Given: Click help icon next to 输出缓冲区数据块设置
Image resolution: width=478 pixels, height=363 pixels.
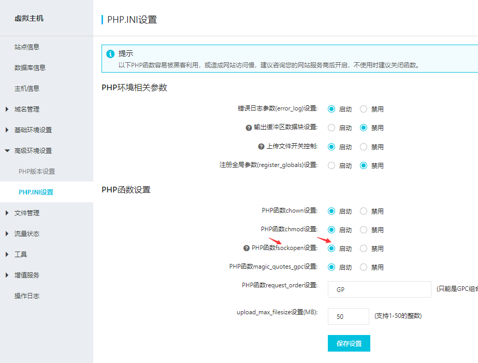Looking at the screenshot, I should (x=249, y=128).
